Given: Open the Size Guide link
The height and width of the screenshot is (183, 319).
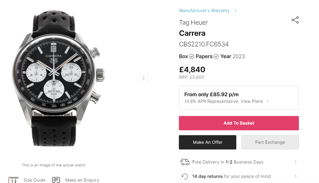Looking at the screenshot, I should [x=34, y=180].
